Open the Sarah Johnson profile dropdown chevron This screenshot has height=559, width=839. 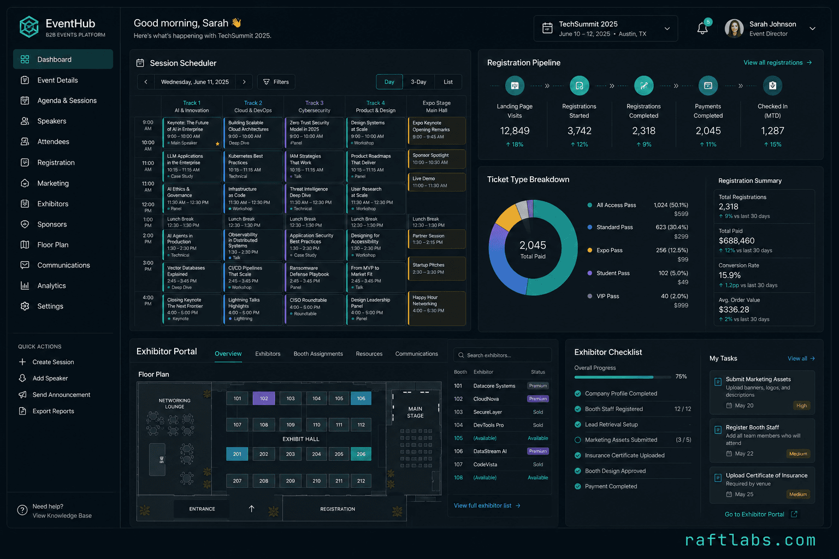pyautogui.click(x=812, y=28)
